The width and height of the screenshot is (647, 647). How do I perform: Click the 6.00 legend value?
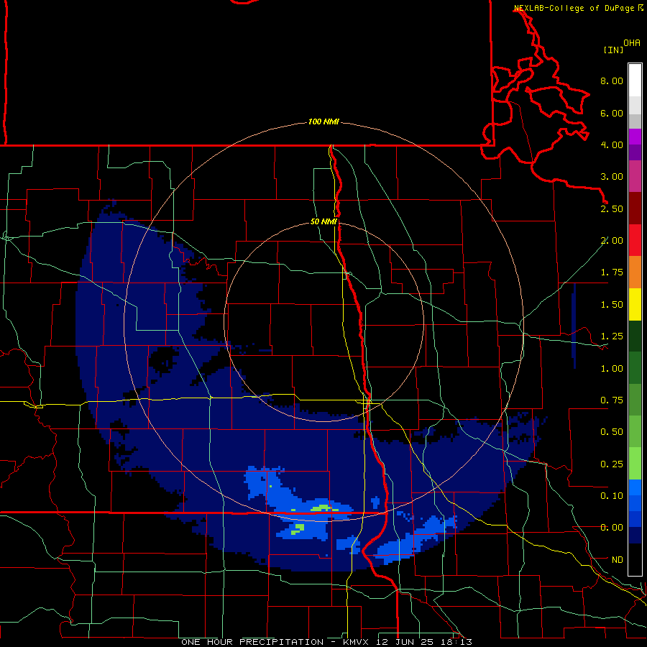pyautogui.click(x=612, y=113)
